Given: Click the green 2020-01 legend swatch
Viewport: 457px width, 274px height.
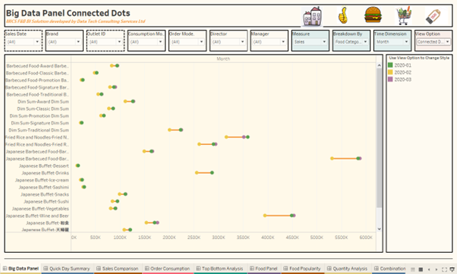Looking at the screenshot, I should pos(390,65).
